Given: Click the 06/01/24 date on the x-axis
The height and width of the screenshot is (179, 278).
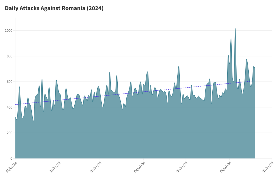Looking at the screenshot, I should [x=225, y=167].
